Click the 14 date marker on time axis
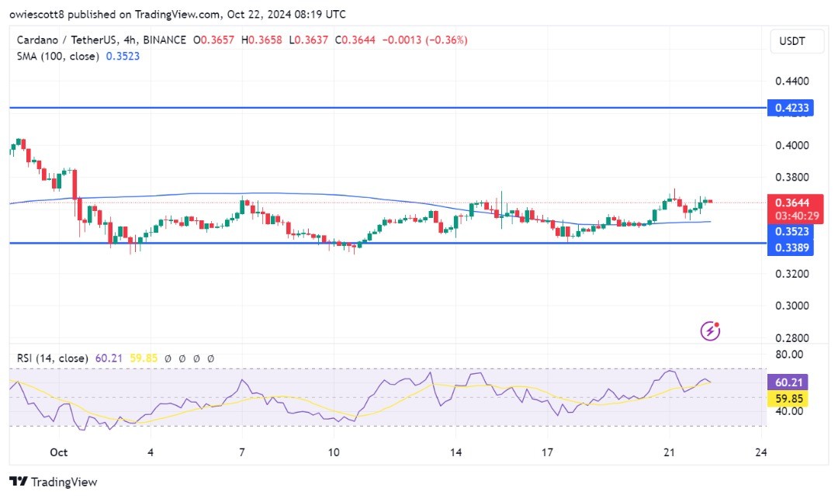 click(x=455, y=452)
